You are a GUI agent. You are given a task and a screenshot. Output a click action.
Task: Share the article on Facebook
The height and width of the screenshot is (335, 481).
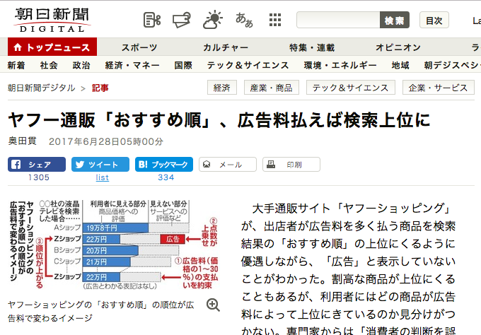pos(37,164)
